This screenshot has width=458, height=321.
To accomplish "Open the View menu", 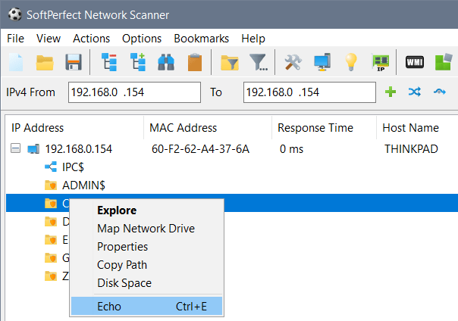I will [49, 39].
